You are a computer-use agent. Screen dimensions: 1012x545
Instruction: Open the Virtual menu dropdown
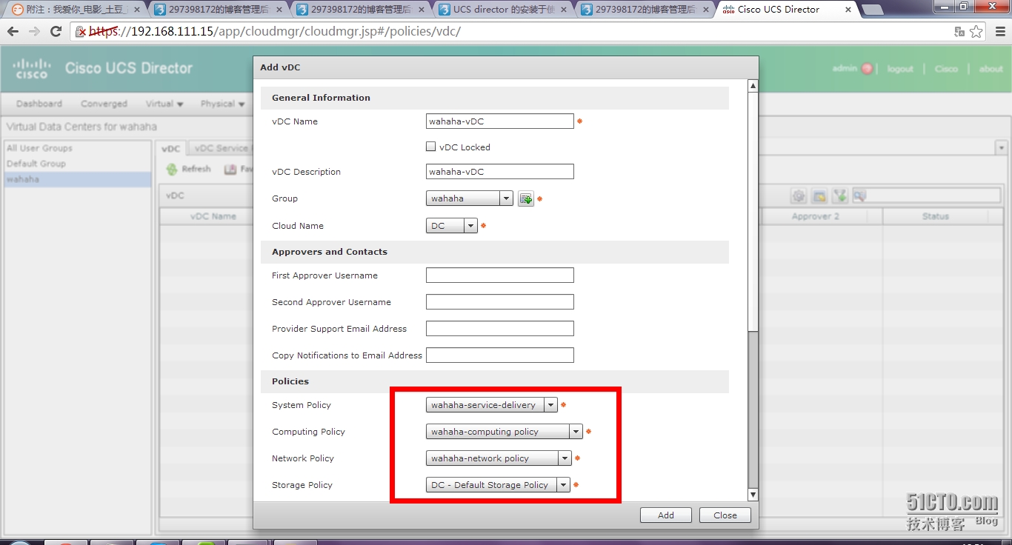[x=164, y=104]
